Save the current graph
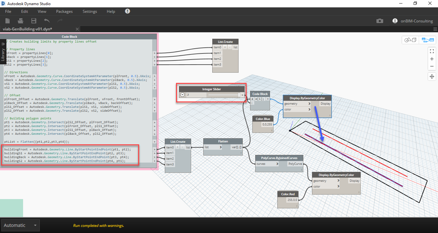Viewport: 438px width, 233px height. [x=33, y=20]
